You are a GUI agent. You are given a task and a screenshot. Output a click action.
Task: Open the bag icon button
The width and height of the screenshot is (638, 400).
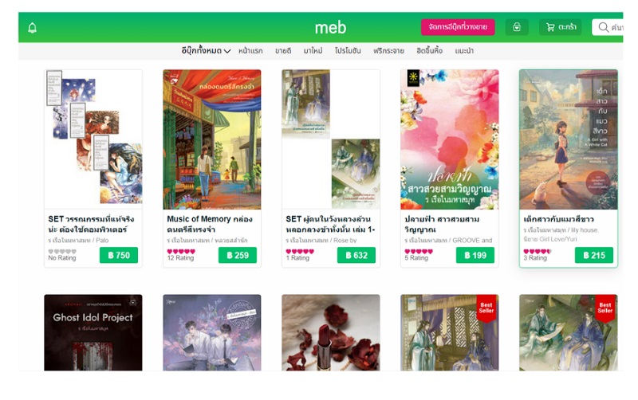coord(517,27)
